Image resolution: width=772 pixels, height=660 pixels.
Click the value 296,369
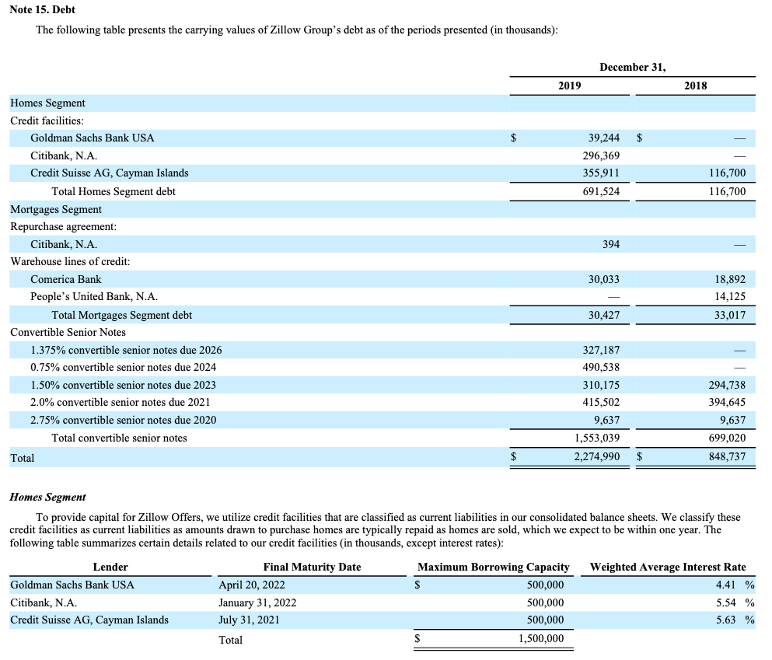point(601,155)
